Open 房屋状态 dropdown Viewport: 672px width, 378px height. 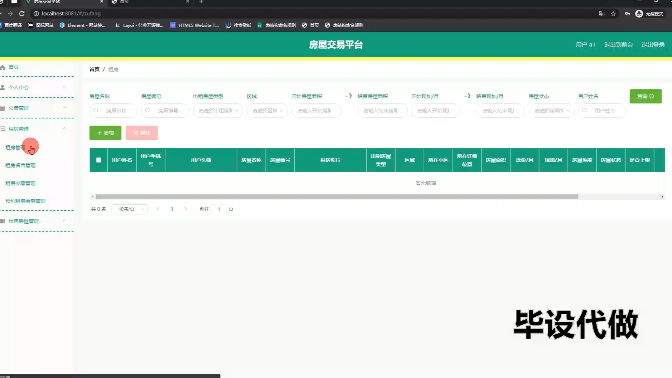(x=551, y=111)
